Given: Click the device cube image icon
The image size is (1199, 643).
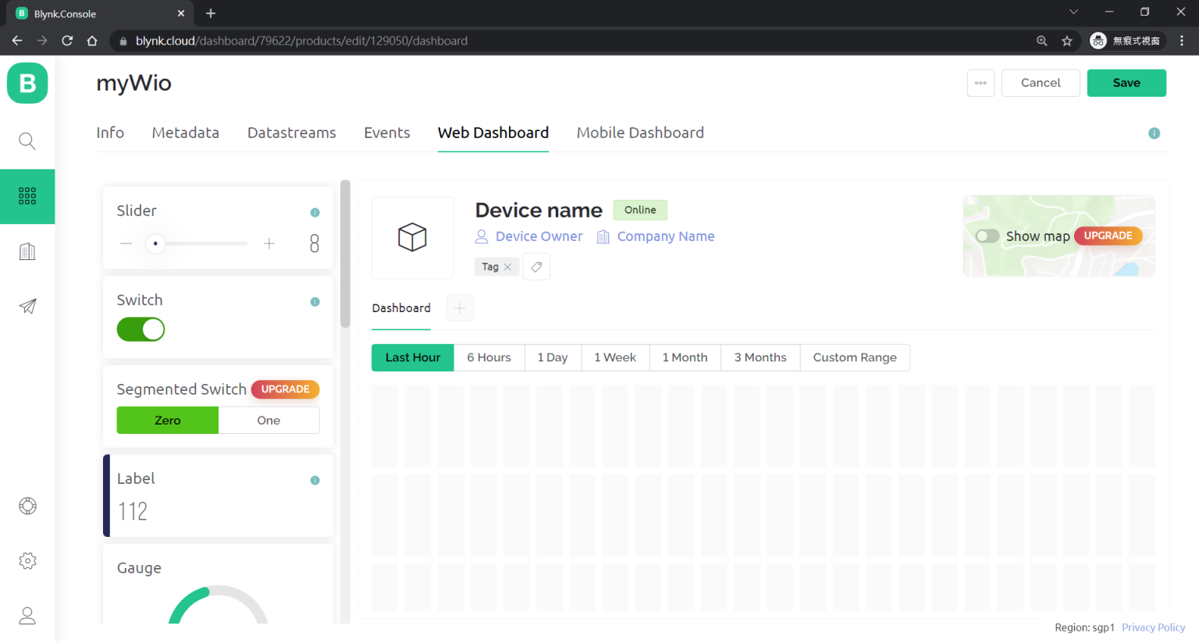Looking at the screenshot, I should [412, 237].
